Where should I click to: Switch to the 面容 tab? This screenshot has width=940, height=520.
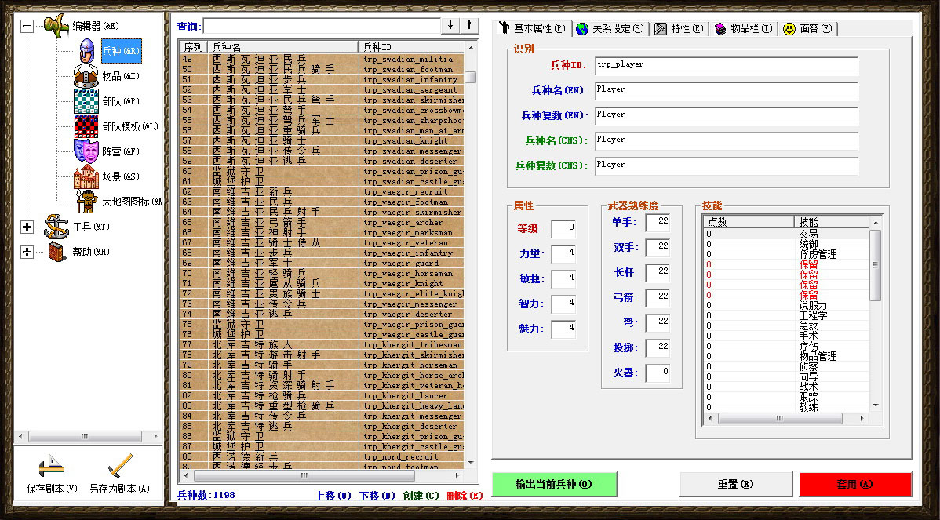pyautogui.click(x=808, y=29)
